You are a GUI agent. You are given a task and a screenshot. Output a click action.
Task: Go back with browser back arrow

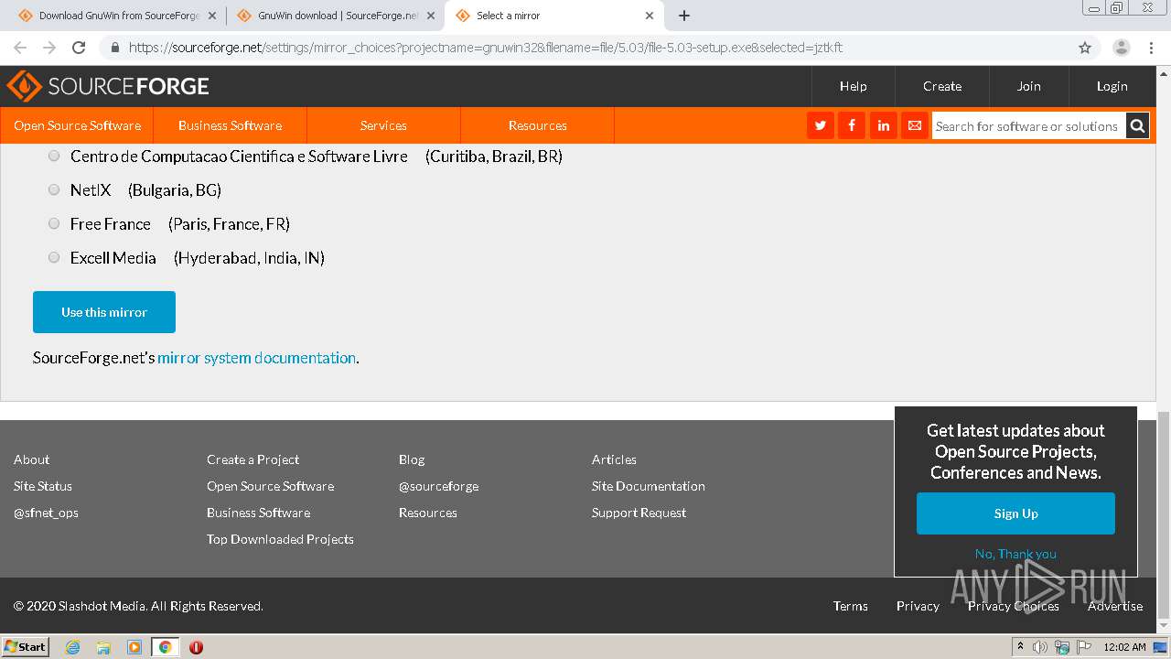[20, 48]
